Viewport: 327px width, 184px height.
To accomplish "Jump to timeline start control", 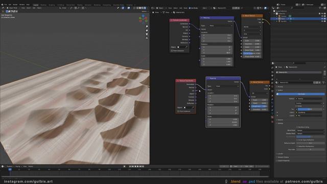I will pyautogui.click(x=130, y=167).
